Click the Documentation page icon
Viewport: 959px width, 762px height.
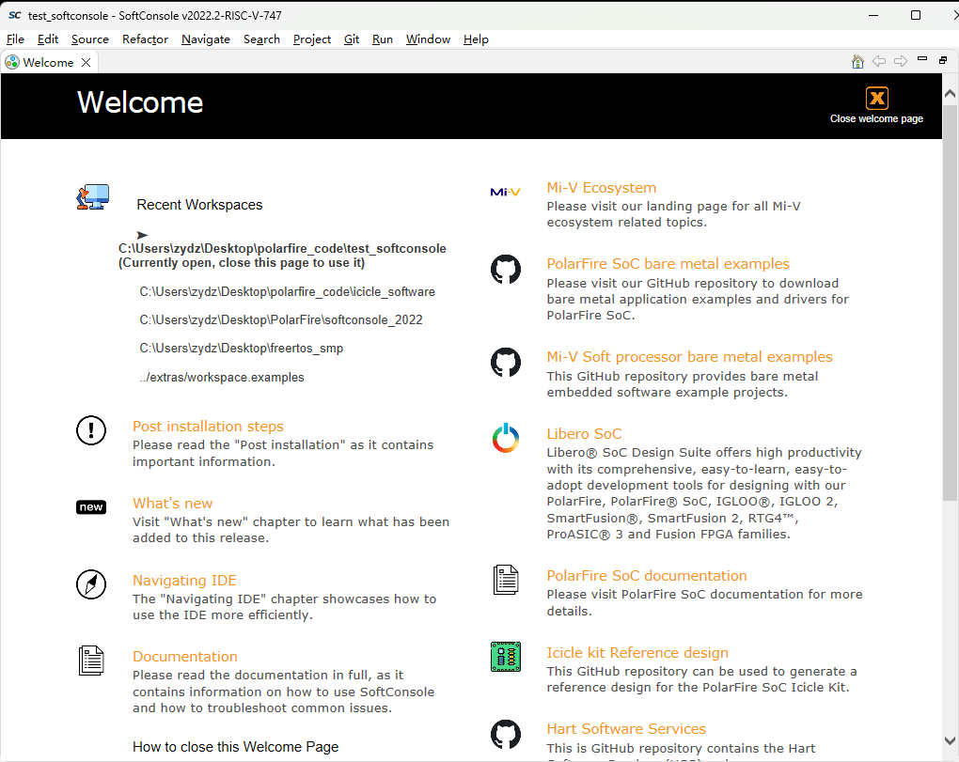point(91,661)
